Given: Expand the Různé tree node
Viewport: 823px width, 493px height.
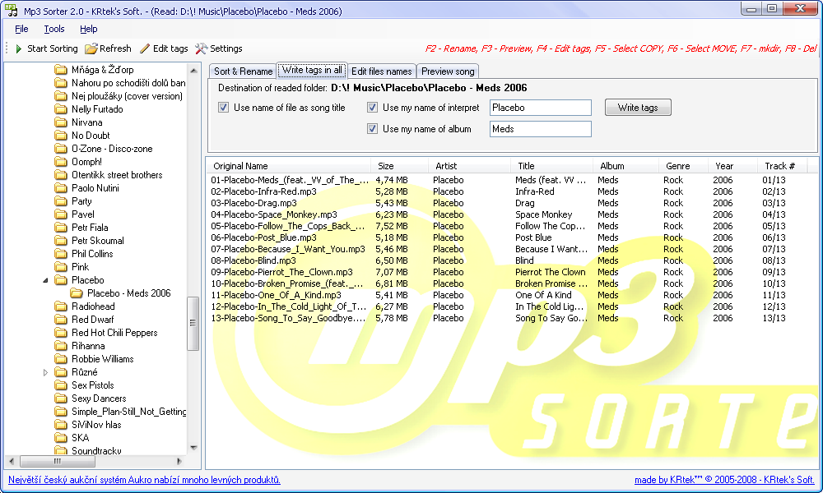Looking at the screenshot, I should click(x=45, y=372).
